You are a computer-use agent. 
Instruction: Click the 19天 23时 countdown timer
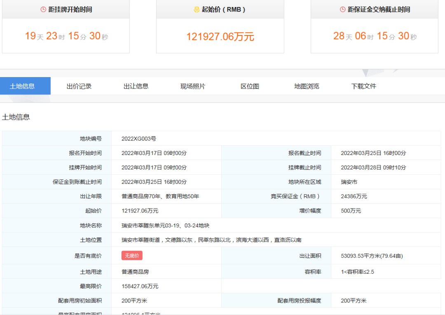pyautogui.click(x=66, y=36)
